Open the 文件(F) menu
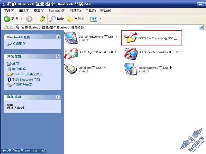 9,11
